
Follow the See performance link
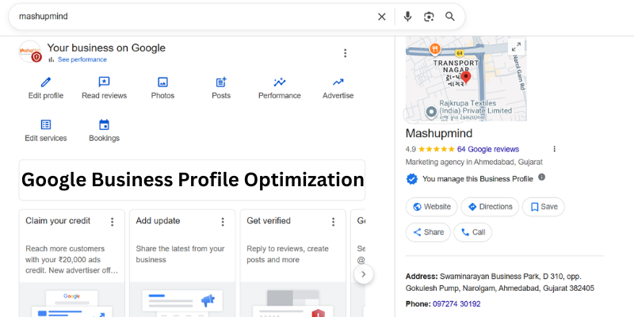(x=82, y=59)
